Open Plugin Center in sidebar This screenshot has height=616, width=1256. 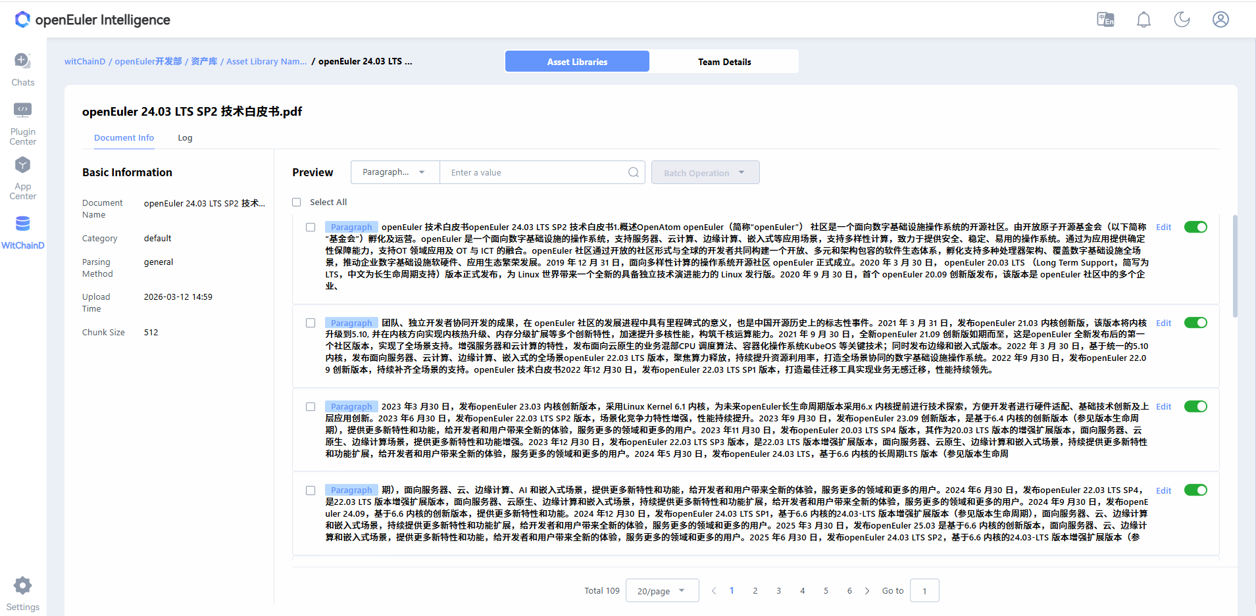pyautogui.click(x=22, y=124)
